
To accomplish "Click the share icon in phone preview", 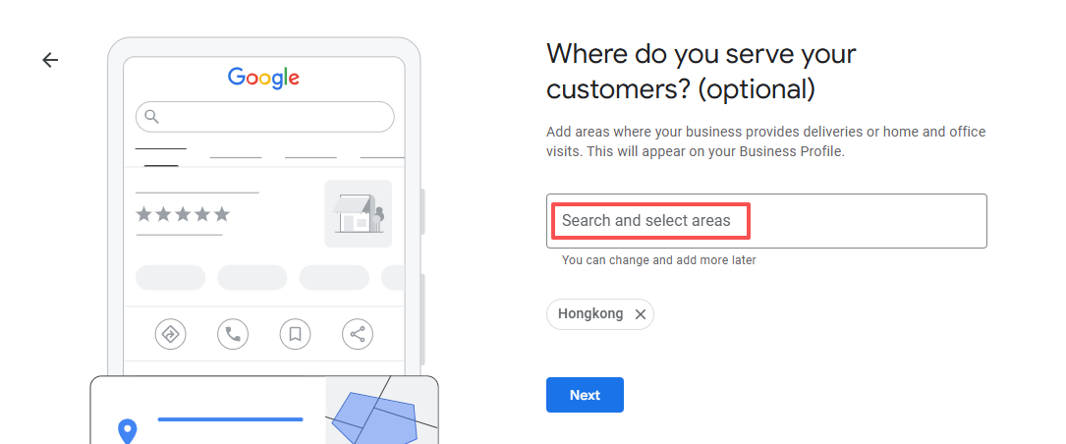I will pos(357,334).
